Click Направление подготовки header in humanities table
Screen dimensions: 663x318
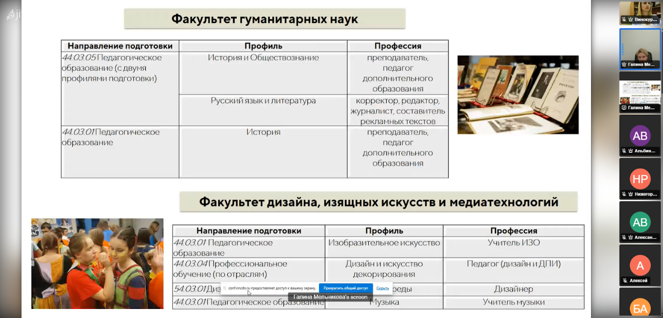[x=120, y=46]
